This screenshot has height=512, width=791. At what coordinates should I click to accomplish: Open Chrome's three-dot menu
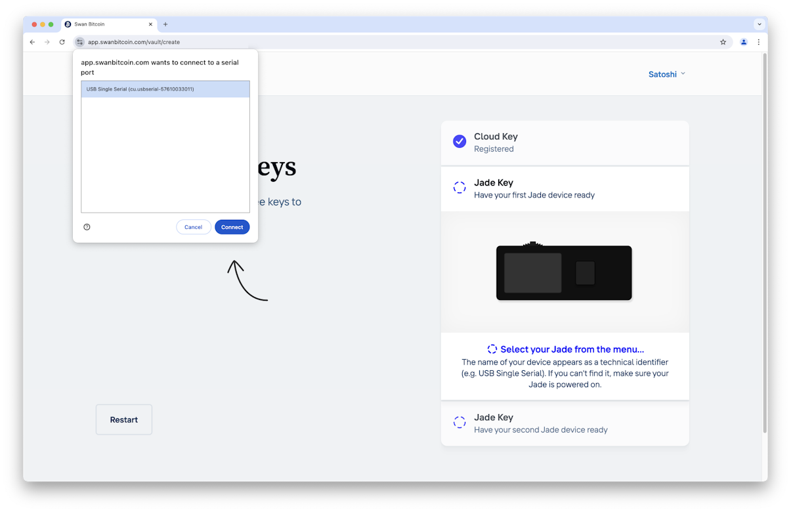(759, 42)
